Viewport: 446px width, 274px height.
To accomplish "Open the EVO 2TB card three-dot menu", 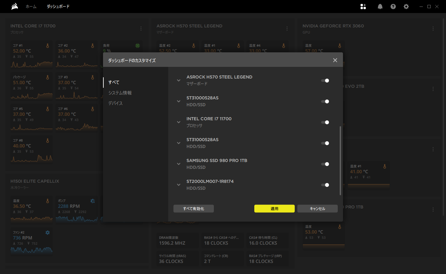I will (x=433, y=89).
